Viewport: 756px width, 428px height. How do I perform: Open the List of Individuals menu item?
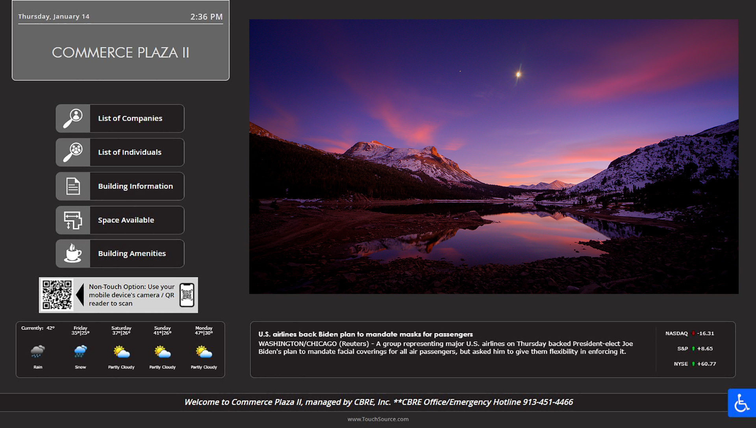point(130,152)
